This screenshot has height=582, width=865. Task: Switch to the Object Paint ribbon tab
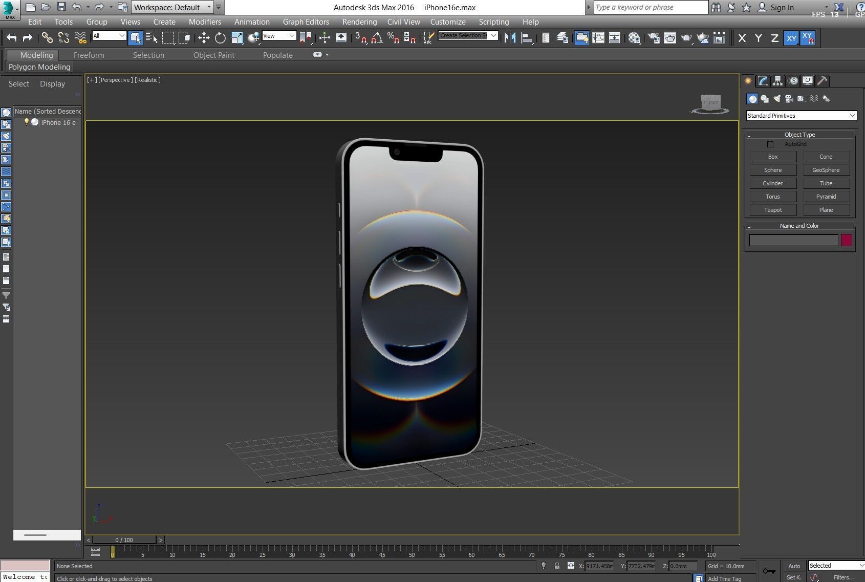pyautogui.click(x=213, y=55)
